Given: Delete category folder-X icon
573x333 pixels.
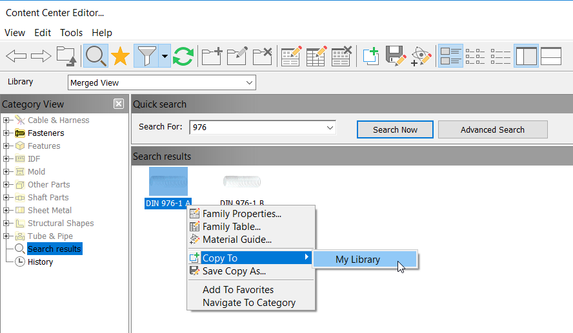Looking at the screenshot, I should point(263,56).
